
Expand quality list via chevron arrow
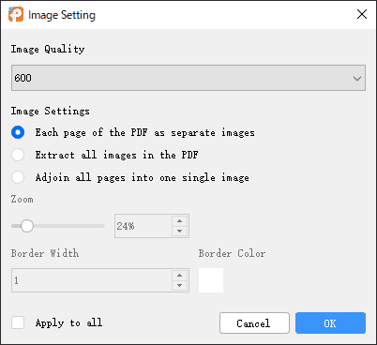(357, 78)
